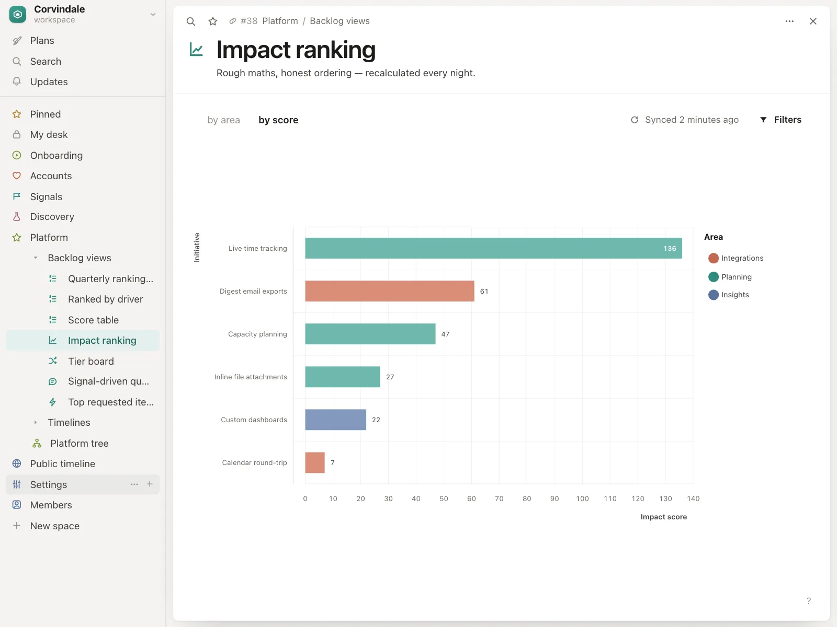Switch to the by area tab
The height and width of the screenshot is (627, 837).
(223, 120)
